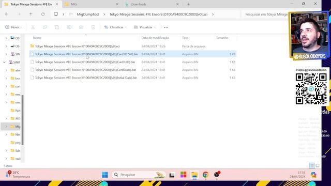Open the Classificar sort dropdown
Viewport: 331px width, 186px height.
pyautogui.click(x=115, y=27)
